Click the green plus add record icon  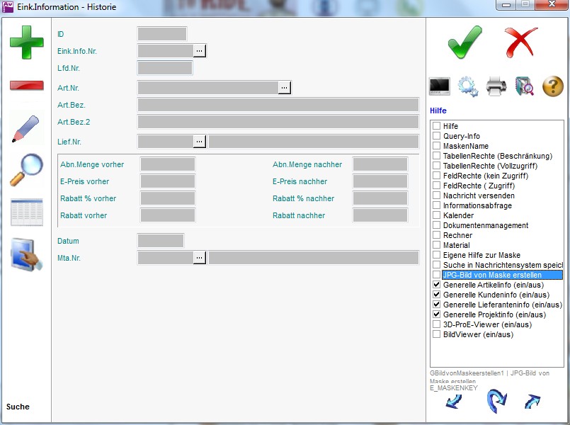coord(26,42)
